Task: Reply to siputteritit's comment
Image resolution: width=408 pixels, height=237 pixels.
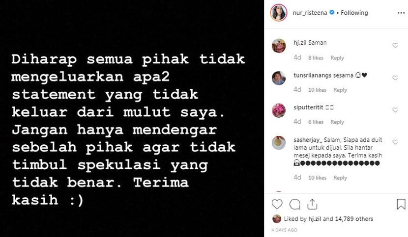Action: [x=337, y=122]
